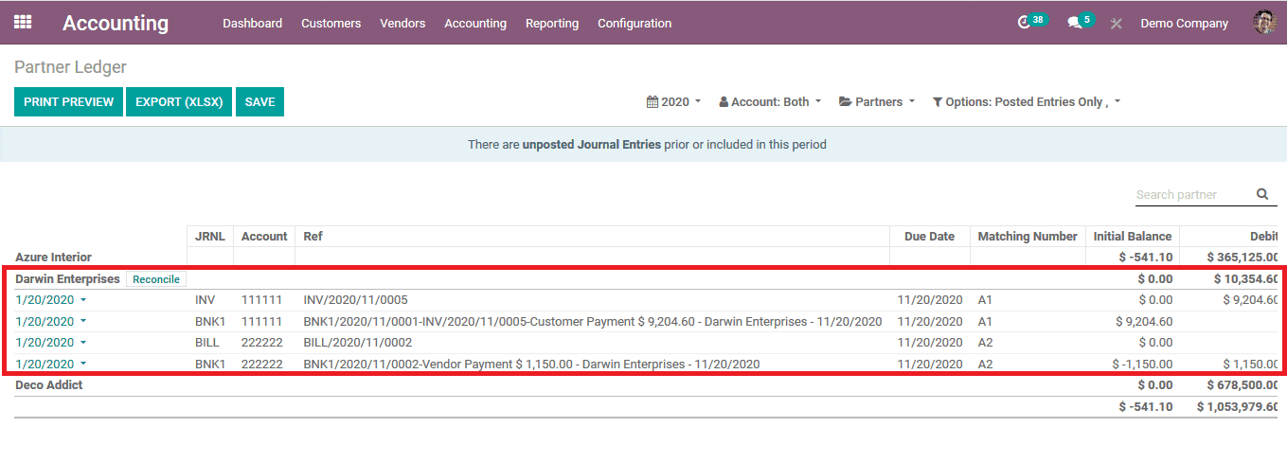This screenshot has width=1287, height=463.
Task: Click the Save button
Action: (259, 101)
